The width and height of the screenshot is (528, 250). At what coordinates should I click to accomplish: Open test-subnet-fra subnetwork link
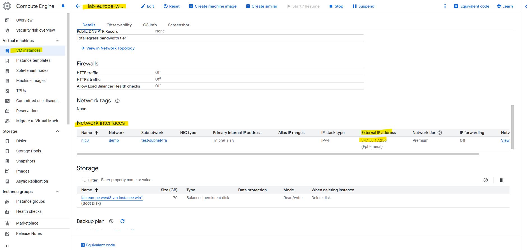click(154, 140)
